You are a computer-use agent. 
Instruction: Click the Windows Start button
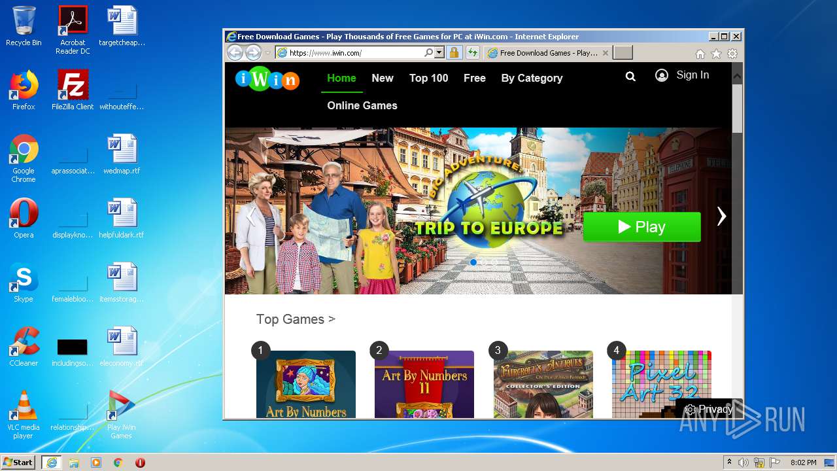[x=18, y=462]
